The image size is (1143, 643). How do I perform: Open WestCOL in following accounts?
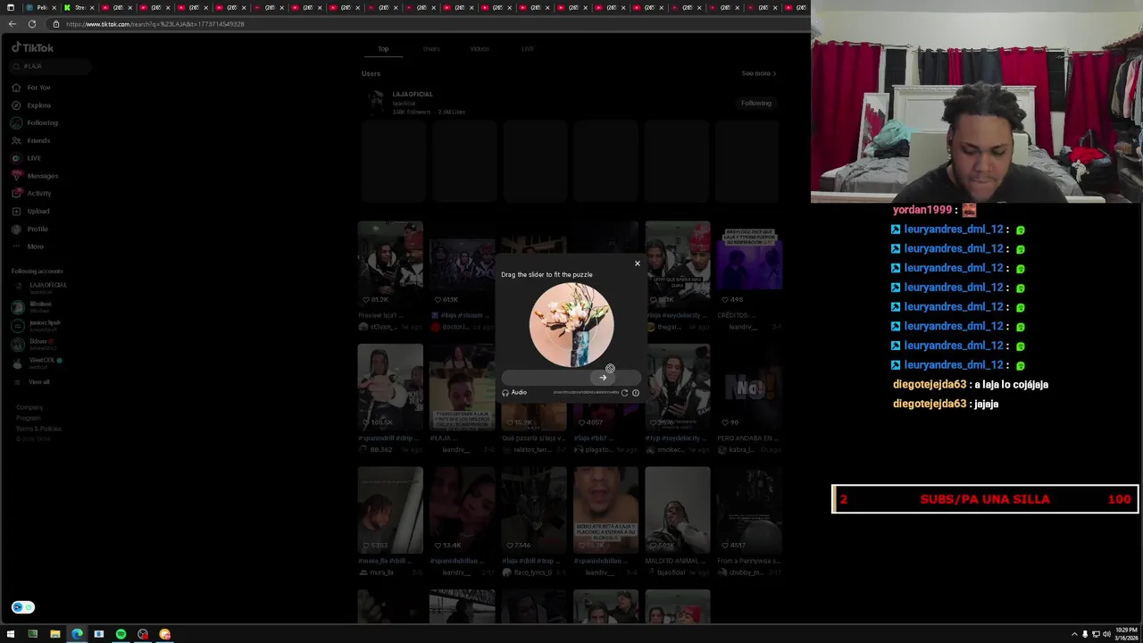click(x=38, y=363)
